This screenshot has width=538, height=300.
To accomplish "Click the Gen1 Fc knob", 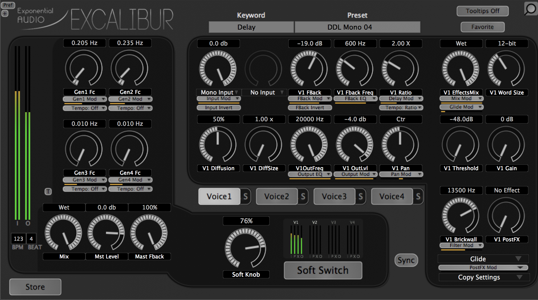I will [84, 68].
